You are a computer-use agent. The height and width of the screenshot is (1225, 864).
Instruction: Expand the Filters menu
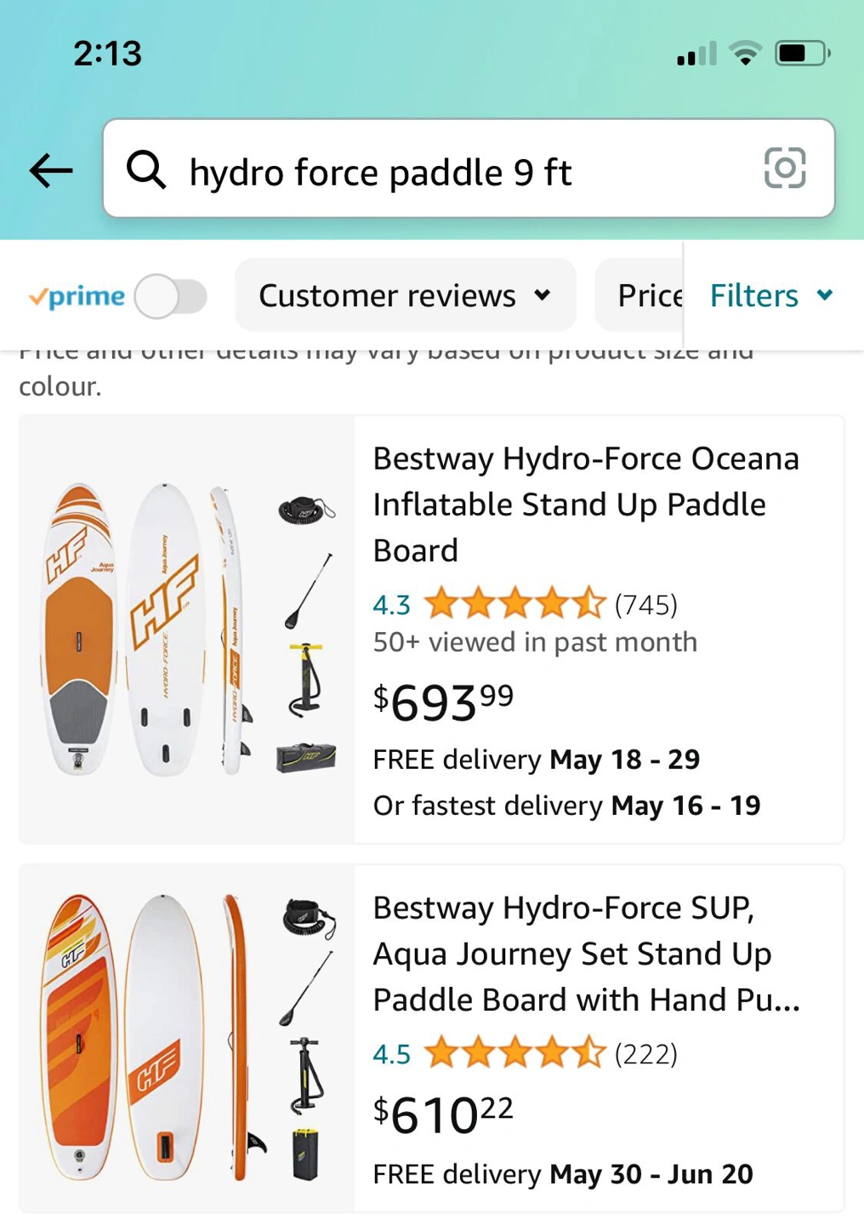coord(771,295)
